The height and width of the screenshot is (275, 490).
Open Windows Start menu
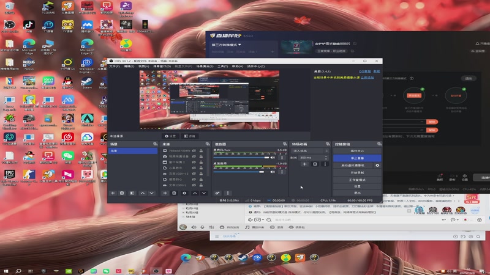point(6,271)
